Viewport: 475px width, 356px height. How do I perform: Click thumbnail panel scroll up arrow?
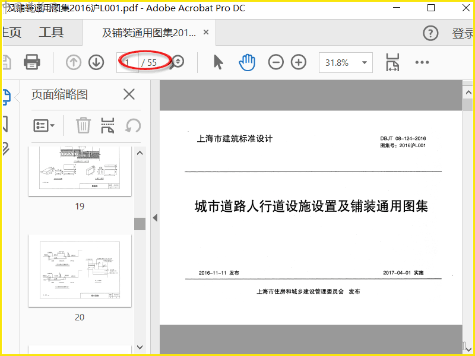point(140,153)
